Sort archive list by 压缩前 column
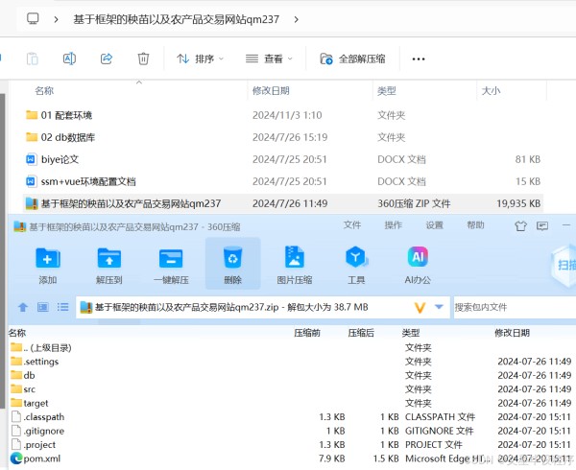This screenshot has width=576, height=470. 307,333
